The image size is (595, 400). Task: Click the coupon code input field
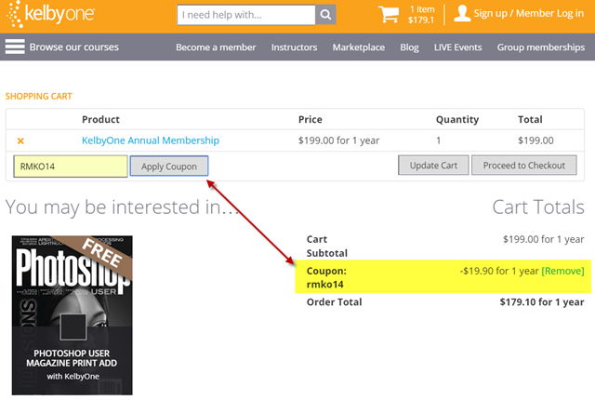point(71,166)
